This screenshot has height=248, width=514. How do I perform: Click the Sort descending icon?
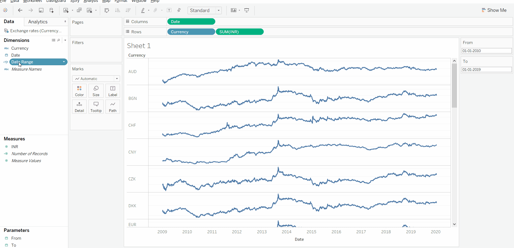coord(128,10)
